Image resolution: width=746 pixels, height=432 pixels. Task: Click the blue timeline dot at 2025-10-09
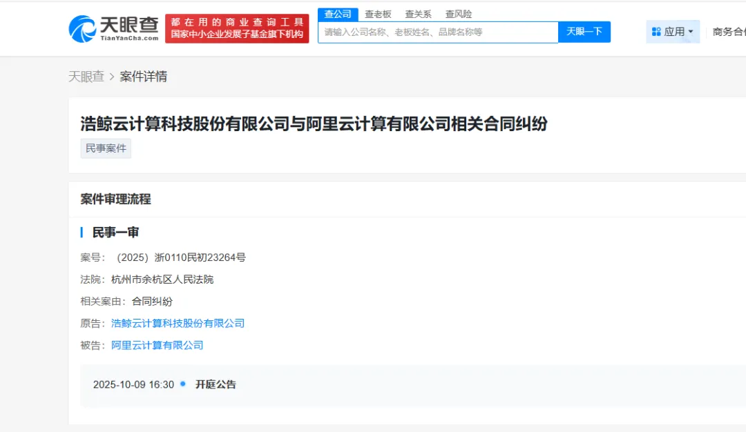[x=182, y=384]
